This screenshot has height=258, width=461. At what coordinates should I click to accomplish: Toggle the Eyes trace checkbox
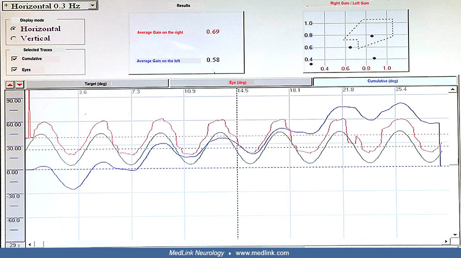[x=14, y=70]
